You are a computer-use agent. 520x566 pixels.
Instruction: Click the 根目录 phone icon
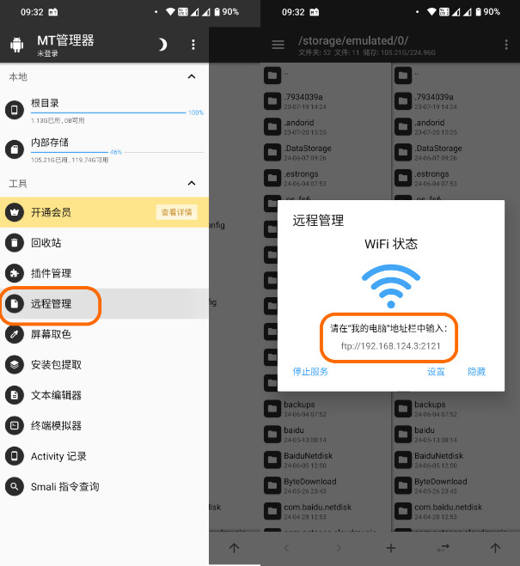coord(15,110)
